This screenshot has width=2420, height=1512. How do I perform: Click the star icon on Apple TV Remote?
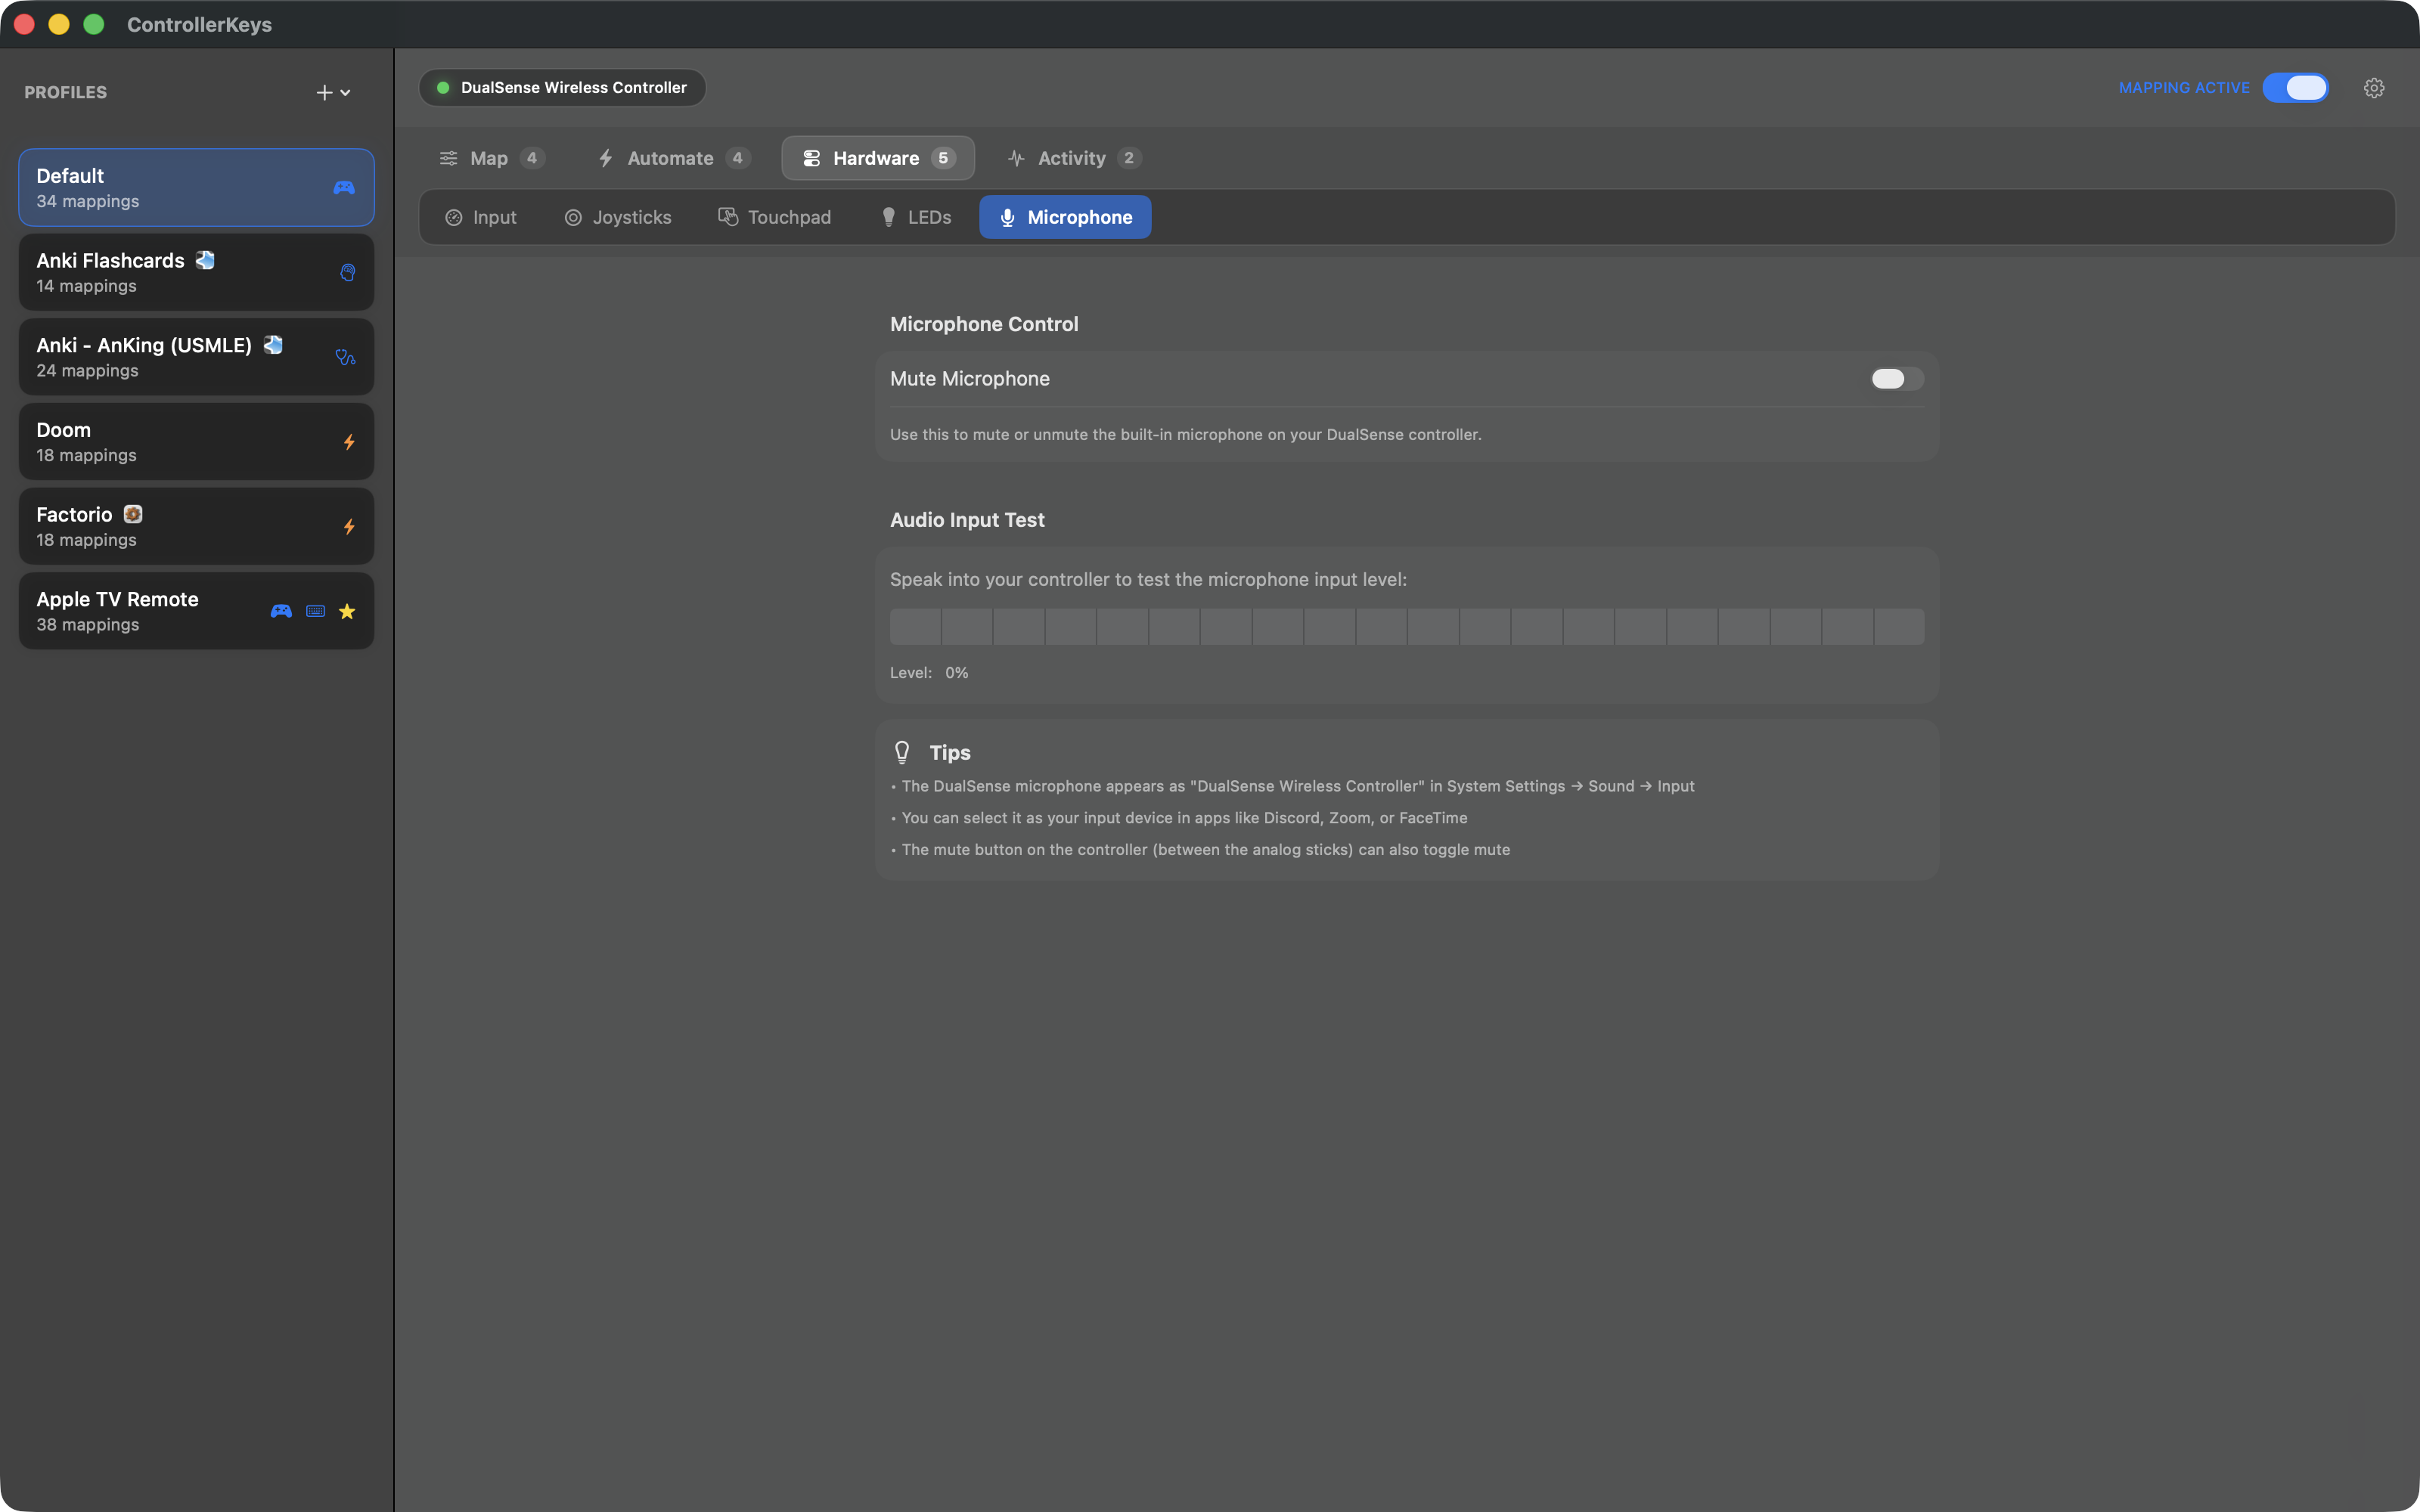[x=347, y=611]
